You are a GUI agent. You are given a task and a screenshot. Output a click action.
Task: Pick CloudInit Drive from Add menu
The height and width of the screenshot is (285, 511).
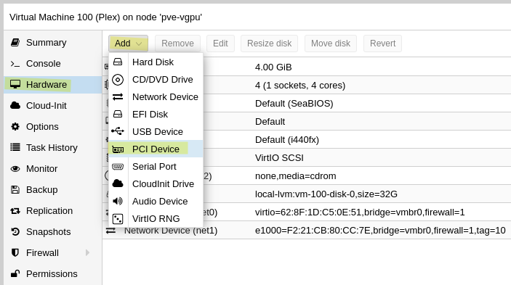pos(156,184)
